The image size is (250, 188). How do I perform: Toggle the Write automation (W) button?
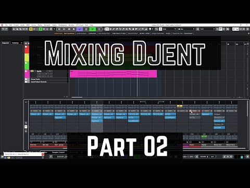[44, 29]
